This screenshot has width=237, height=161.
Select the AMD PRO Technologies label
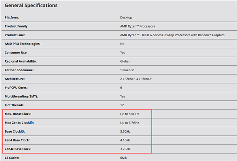[x=23, y=44]
